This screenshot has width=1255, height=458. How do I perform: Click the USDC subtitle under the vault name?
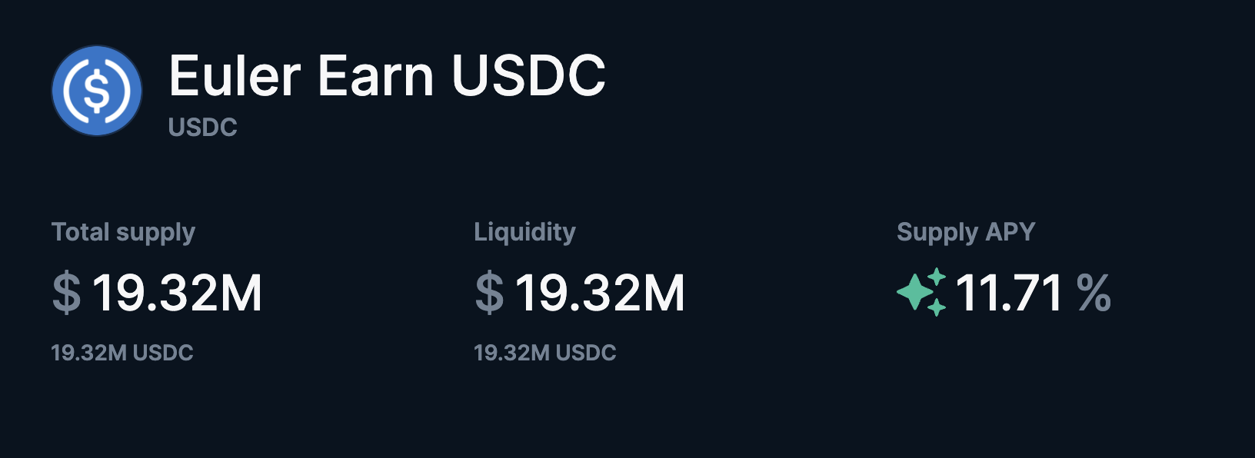click(x=201, y=127)
